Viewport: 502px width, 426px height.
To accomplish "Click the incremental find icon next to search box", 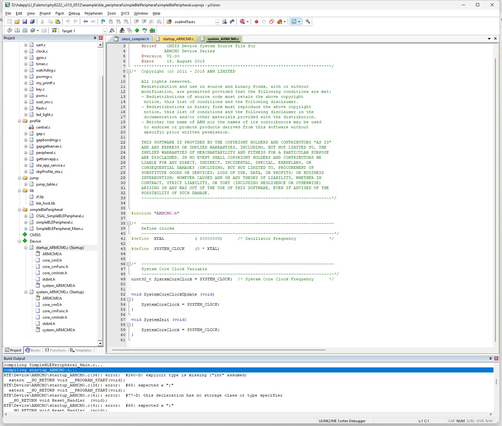I will coord(232,22).
